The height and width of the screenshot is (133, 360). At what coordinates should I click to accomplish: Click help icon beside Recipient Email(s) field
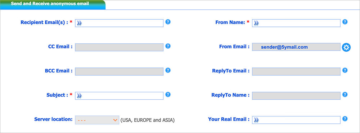[168, 22]
